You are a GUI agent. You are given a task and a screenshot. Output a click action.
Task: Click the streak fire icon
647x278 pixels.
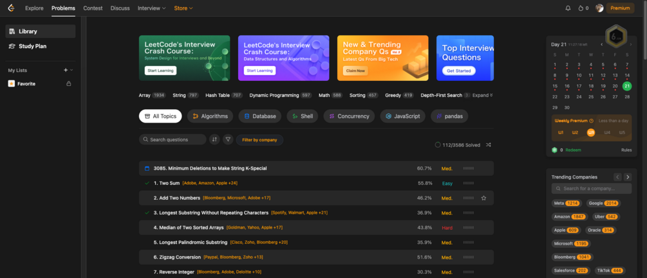[x=581, y=8]
